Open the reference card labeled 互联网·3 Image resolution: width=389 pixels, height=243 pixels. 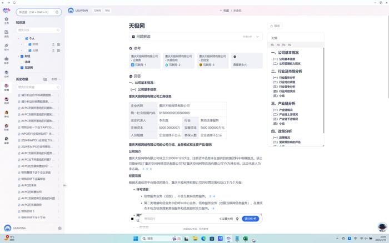tap(213, 60)
